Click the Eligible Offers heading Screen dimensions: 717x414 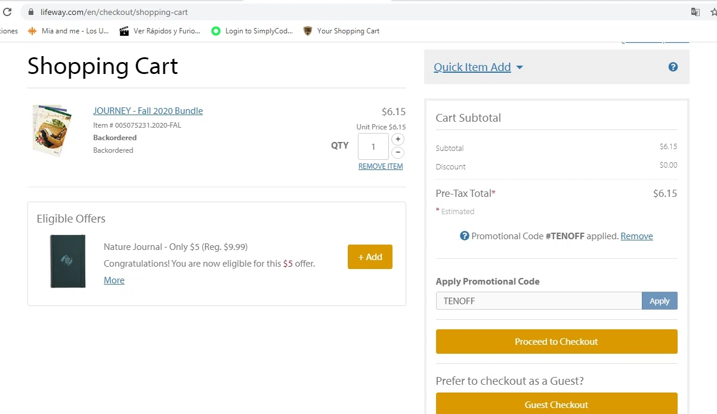coord(71,219)
